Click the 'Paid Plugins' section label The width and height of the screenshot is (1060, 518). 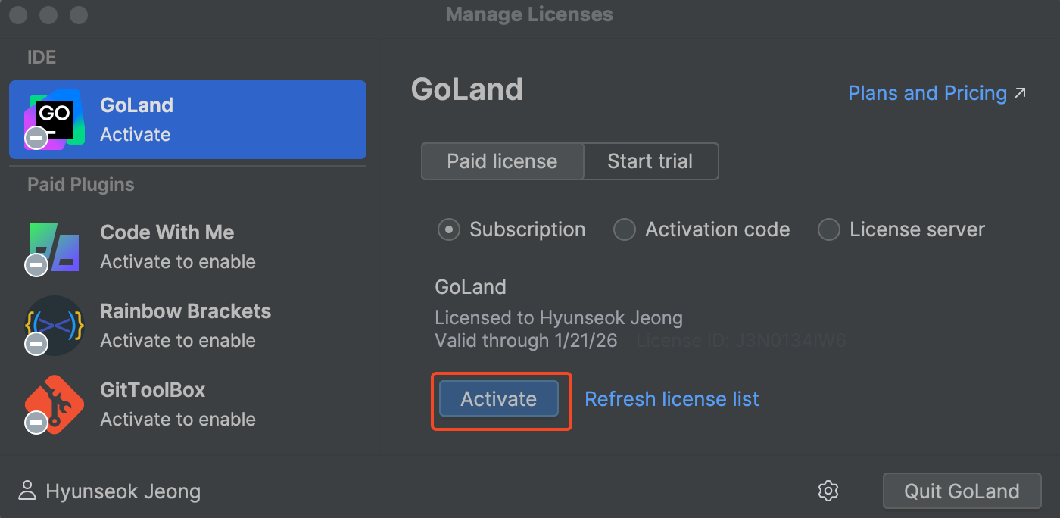(x=81, y=185)
